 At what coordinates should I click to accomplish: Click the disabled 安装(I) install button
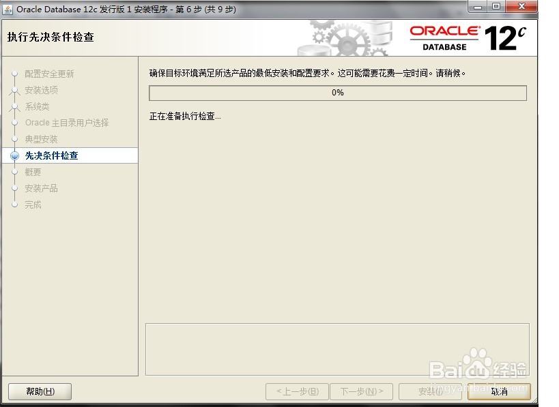430,391
